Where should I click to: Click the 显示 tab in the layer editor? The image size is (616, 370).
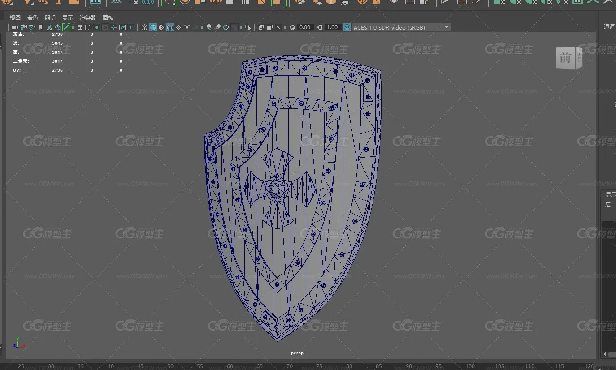[611, 195]
